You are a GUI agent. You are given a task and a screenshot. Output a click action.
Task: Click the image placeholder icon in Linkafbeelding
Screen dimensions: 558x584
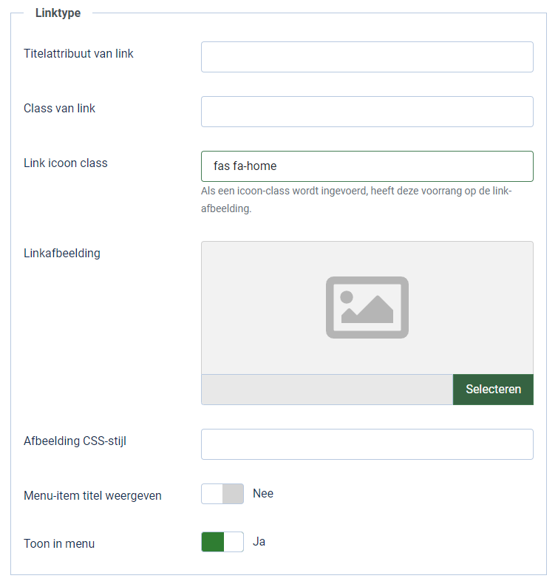[x=367, y=308]
